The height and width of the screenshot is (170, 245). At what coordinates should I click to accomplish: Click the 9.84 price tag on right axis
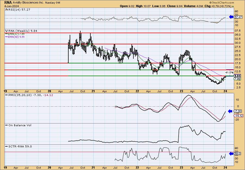pyautogui.click(x=237, y=76)
